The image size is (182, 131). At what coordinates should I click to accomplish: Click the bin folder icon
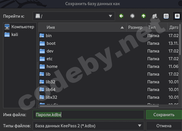(42, 36)
